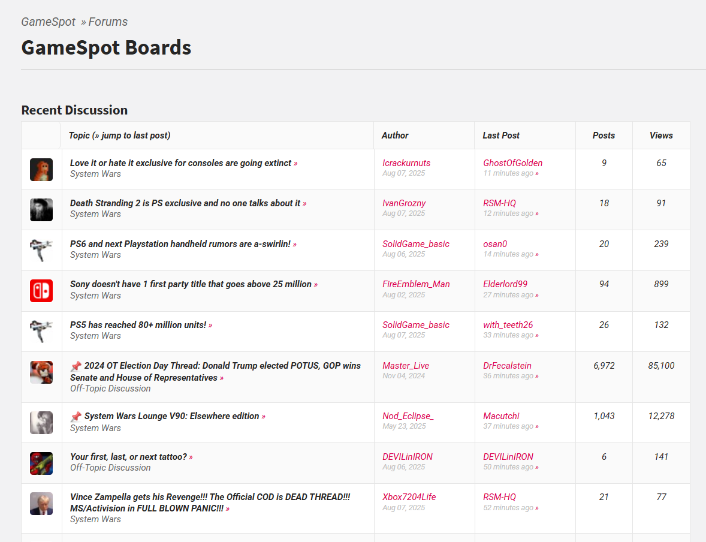Click the posts count 6,972
The width and height of the screenshot is (706, 542).
pyautogui.click(x=604, y=366)
